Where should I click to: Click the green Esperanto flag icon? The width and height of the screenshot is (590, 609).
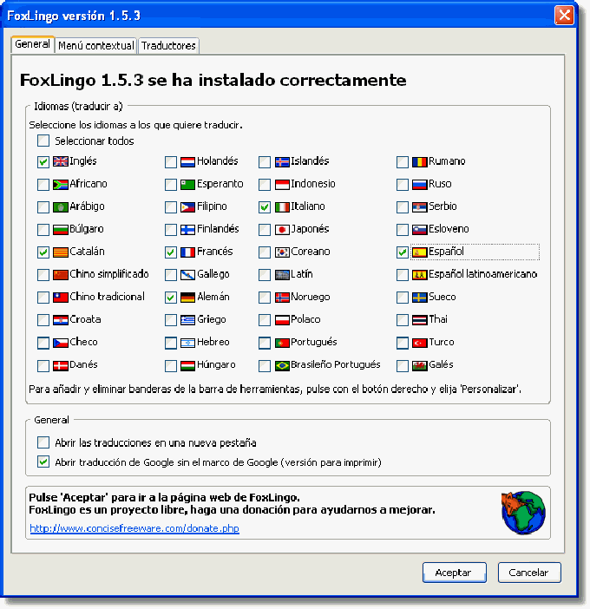tap(187, 185)
